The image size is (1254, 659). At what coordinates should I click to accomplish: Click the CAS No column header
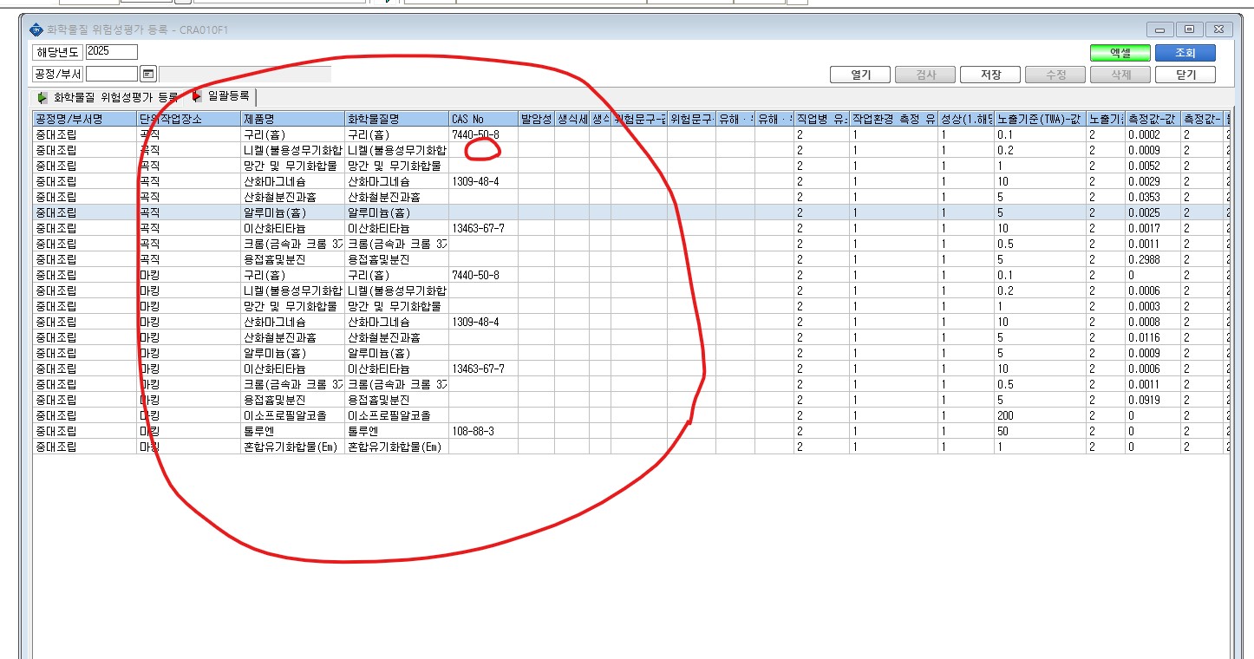tap(483, 119)
